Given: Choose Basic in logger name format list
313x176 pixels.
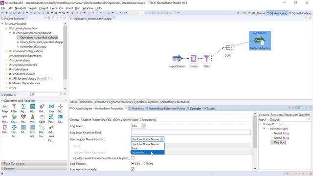Looking at the screenshot, I should 148,148.
